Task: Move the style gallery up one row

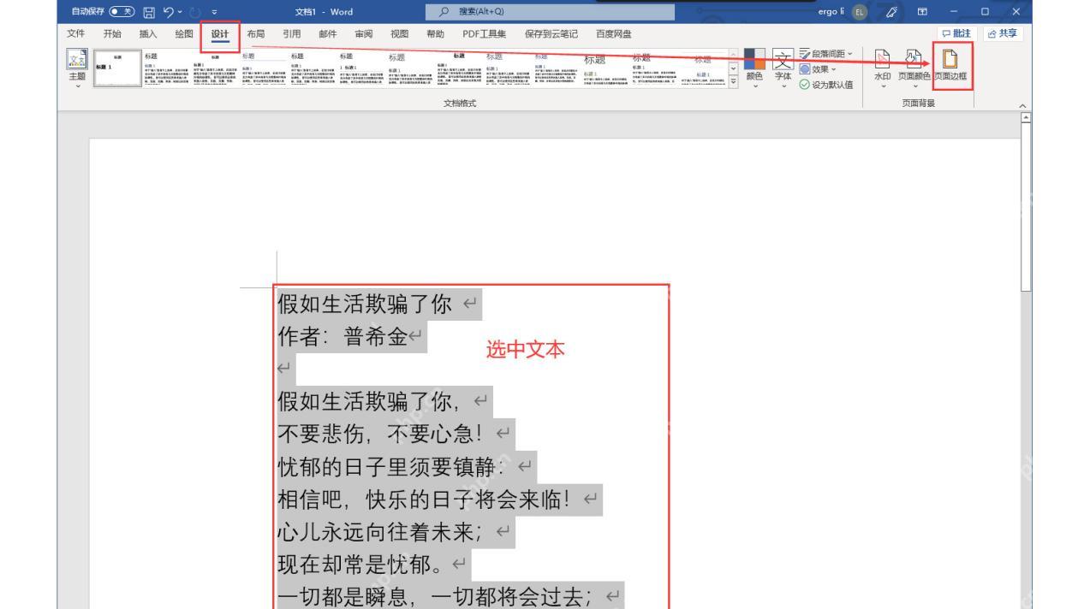Action: click(732, 56)
